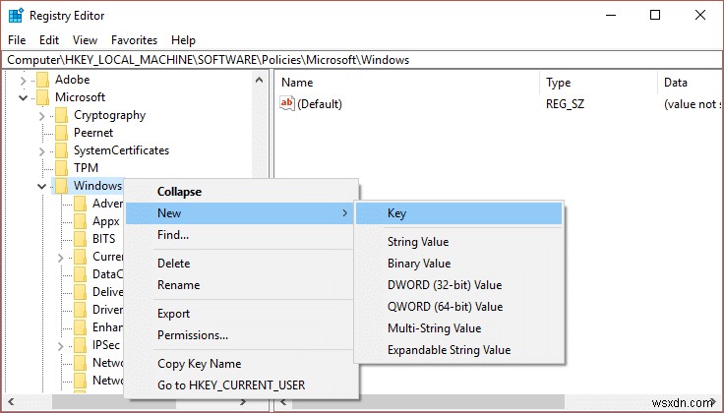This screenshot has height=413, width=724.
Task: Open the Favorites menu
Action: pyautogui.click(x=135, y=40)
